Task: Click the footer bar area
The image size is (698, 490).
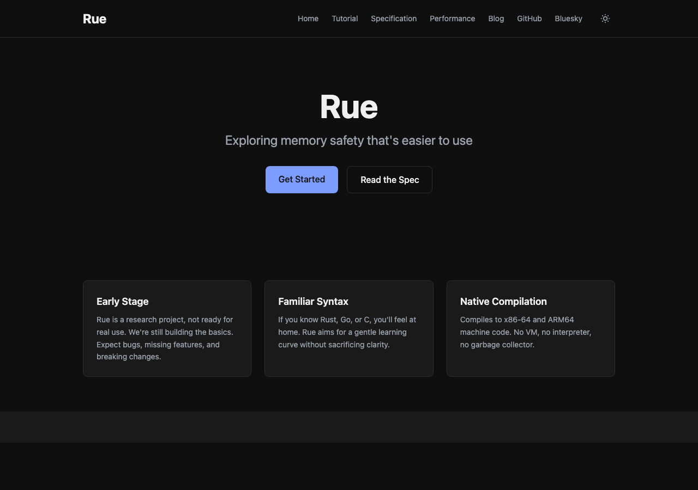Action: tap(349, 427)
